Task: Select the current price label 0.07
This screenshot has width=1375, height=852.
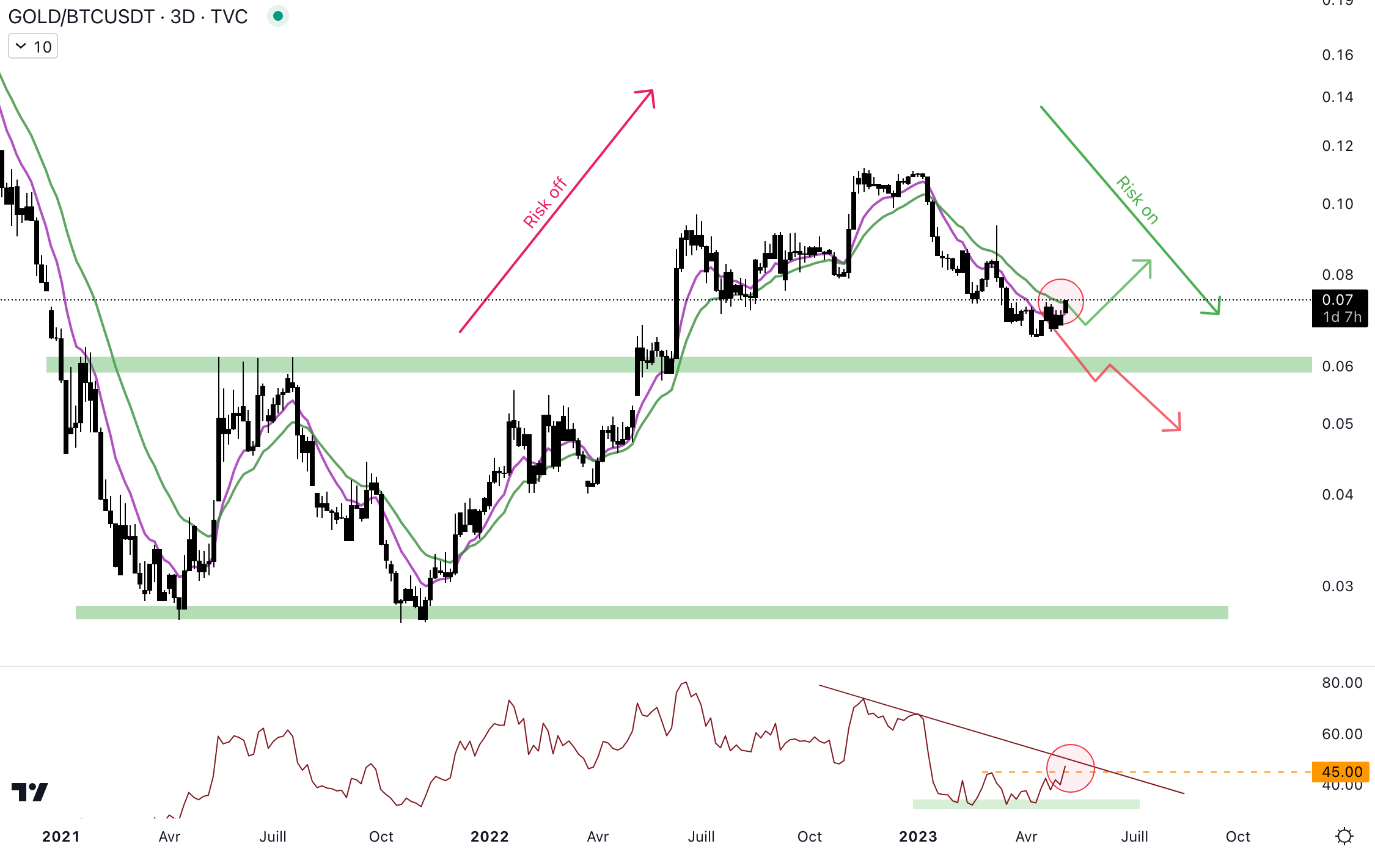Action: tap(1339, 300)
